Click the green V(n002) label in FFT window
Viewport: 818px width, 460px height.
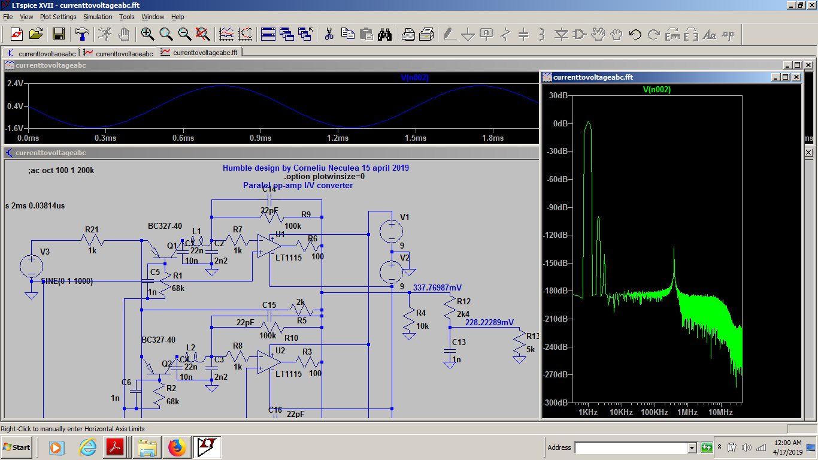[x=656, y=90]
